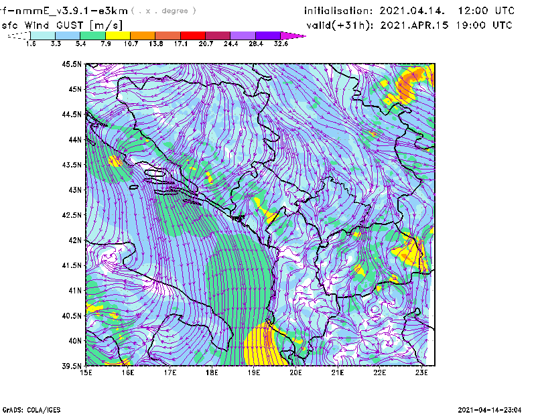Click the legend value '10.7'
Screen dimensions: 536x414
tap(131, 44)
